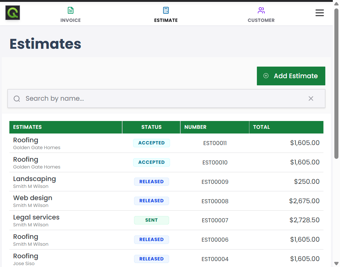Click the search magnifier icon
The image size is (340, 267).
click(x=17, y=99)
